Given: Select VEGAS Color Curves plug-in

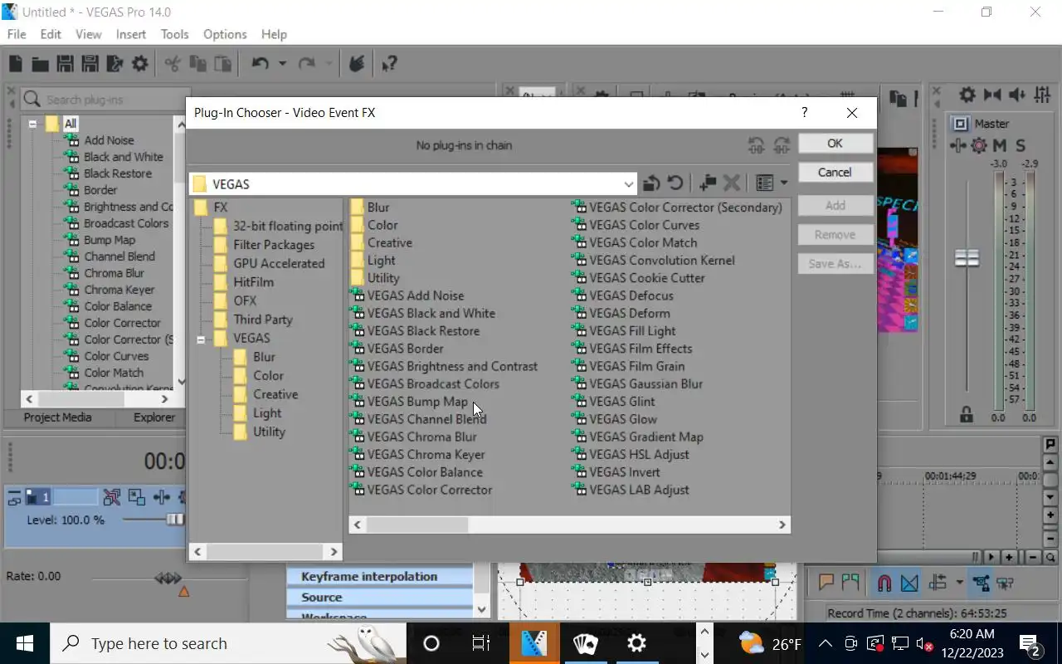Looking at the screenshot, I should 645,225.
